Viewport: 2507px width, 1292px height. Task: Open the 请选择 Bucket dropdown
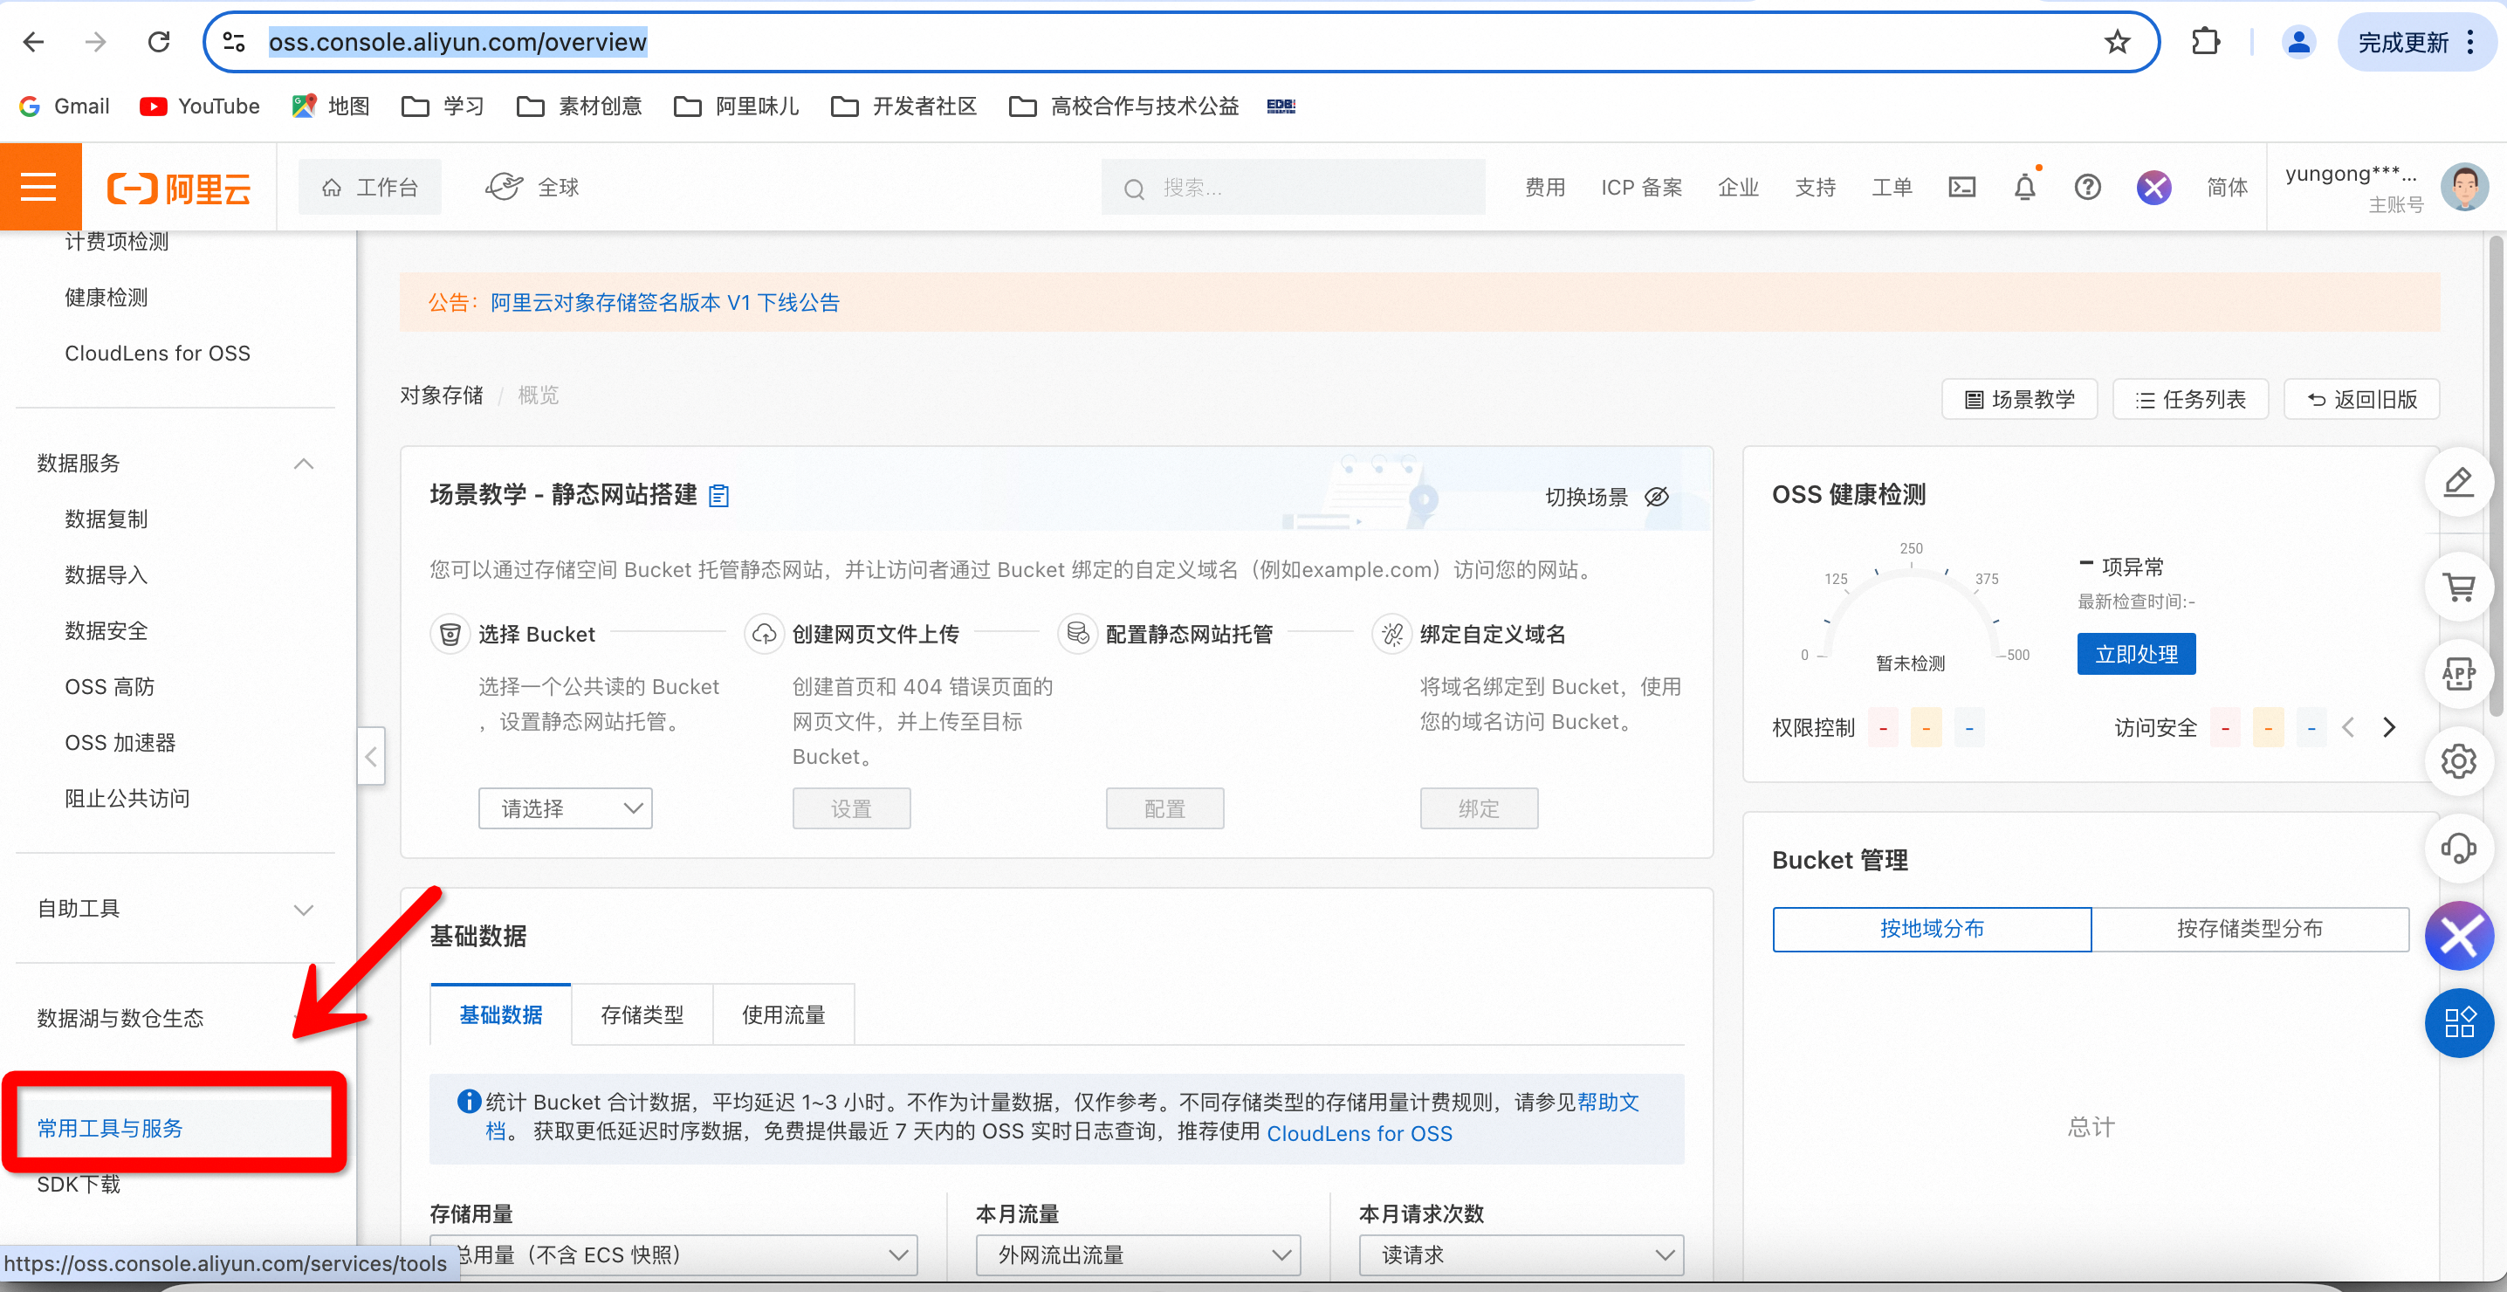pyautogui.click(x=565, y=808)
